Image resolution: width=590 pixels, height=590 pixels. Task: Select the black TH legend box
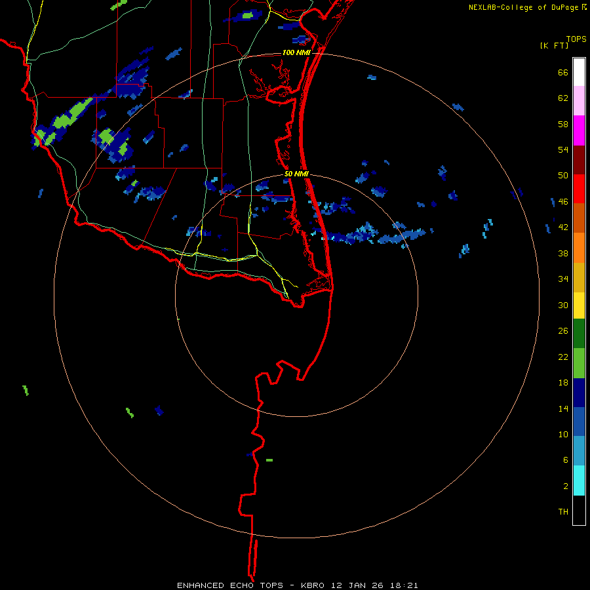(579, 510)
